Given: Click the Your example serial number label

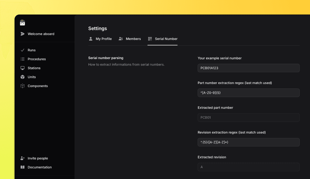Looking at the screenshot, I should [x=220, y=58].
